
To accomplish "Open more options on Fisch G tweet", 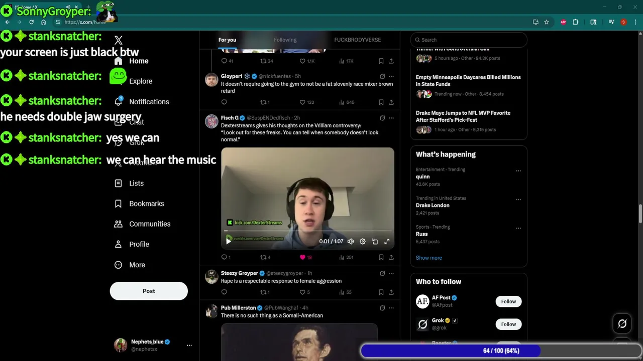I will coord(391,118).
